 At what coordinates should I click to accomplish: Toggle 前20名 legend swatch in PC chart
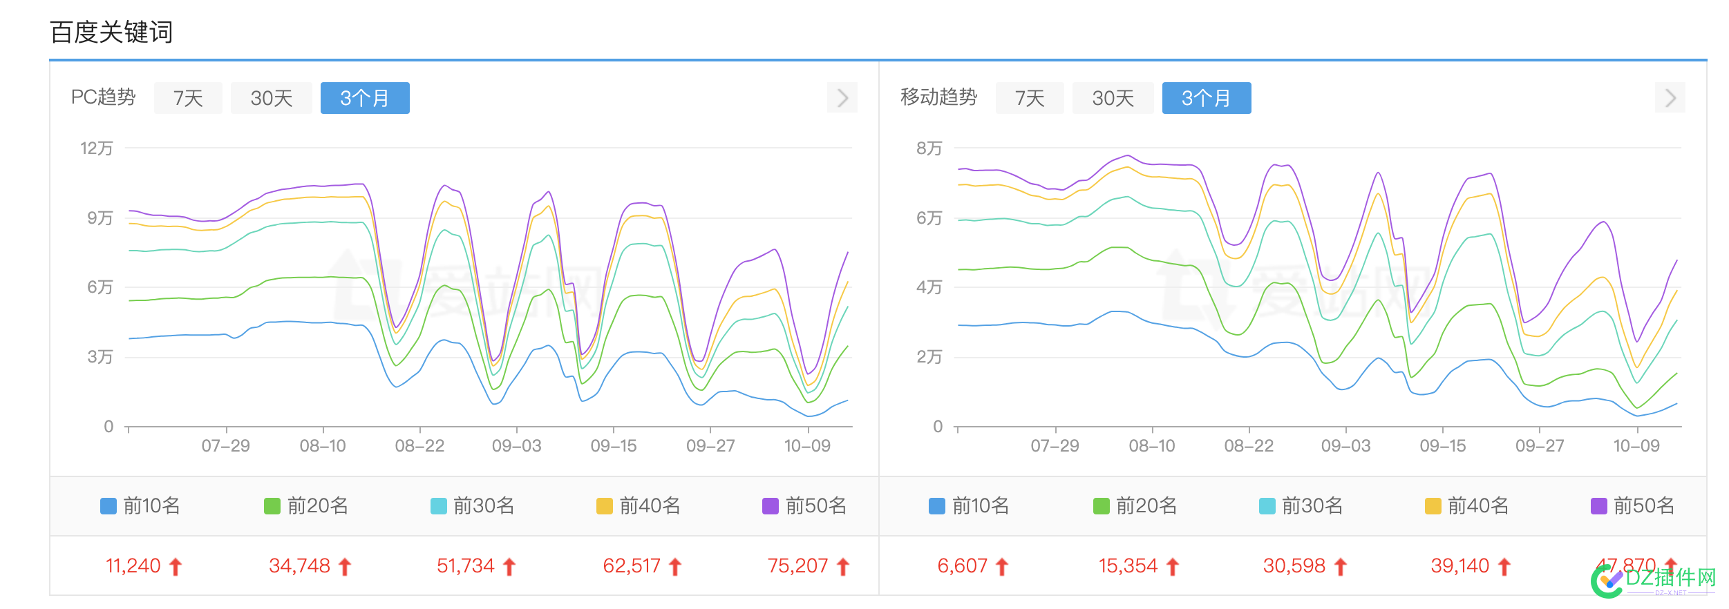pyautogui.click(x=272, y=506)
